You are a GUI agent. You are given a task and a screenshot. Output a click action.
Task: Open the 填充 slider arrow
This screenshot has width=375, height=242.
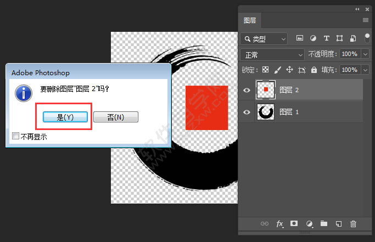click(365, 70)
